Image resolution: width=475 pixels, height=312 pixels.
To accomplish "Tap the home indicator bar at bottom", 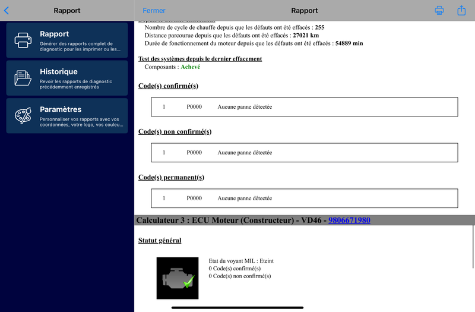I will [x=237, y=307].
